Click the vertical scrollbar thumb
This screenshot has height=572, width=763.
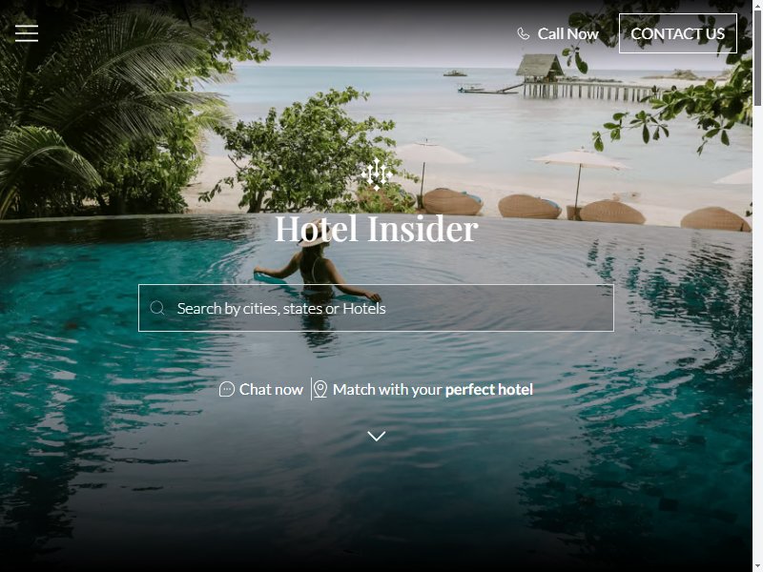757,57
